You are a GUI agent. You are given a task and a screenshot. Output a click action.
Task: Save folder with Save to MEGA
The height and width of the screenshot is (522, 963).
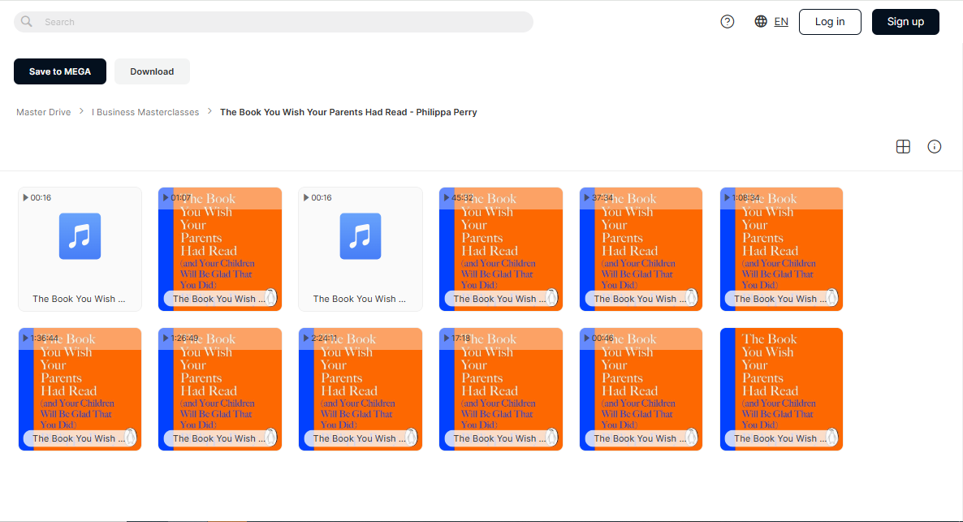pos(59,71)
